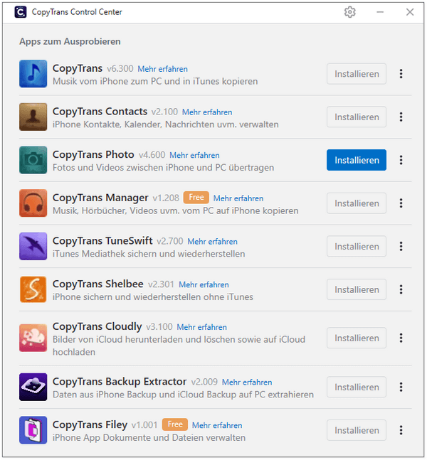Open more options for CopyTrans Contacts

pos(401,117)
